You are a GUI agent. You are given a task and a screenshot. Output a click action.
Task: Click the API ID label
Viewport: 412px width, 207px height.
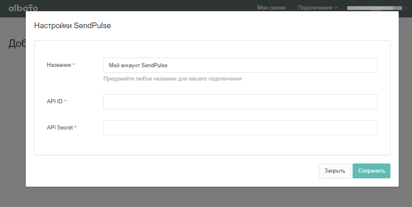point(55,101)
